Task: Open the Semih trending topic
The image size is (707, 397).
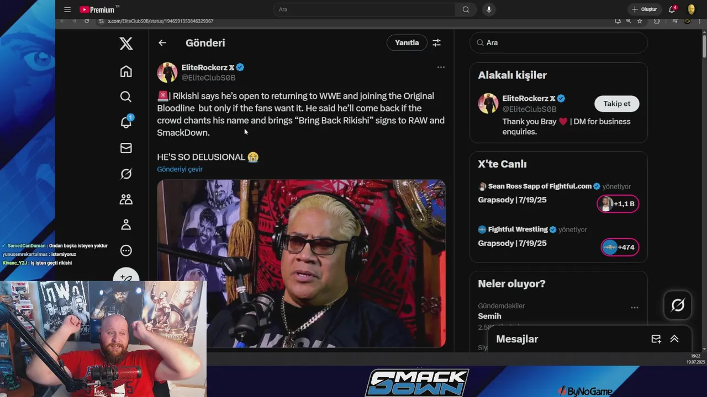Action: coord(489,316)
